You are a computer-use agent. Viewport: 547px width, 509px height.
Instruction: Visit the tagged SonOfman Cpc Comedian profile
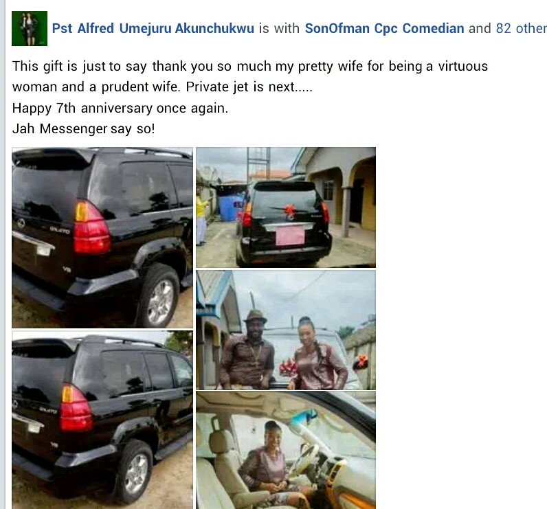point(384,28)
